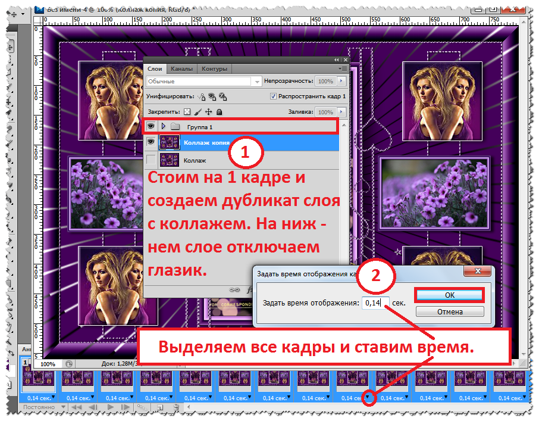Delete selected frames trash icon
Image resolution: width=539 pixels, height=421 pixels.
pos(176,407)
